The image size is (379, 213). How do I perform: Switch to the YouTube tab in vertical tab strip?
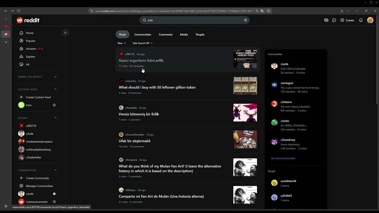click(6, 26)
